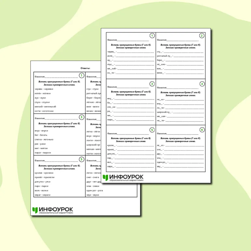Select the word 'зла__' in card 6
251x251 pixels.
tap(160, 158)
